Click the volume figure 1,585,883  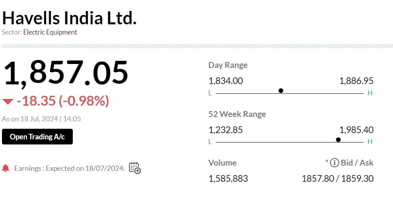coord(228,179)
